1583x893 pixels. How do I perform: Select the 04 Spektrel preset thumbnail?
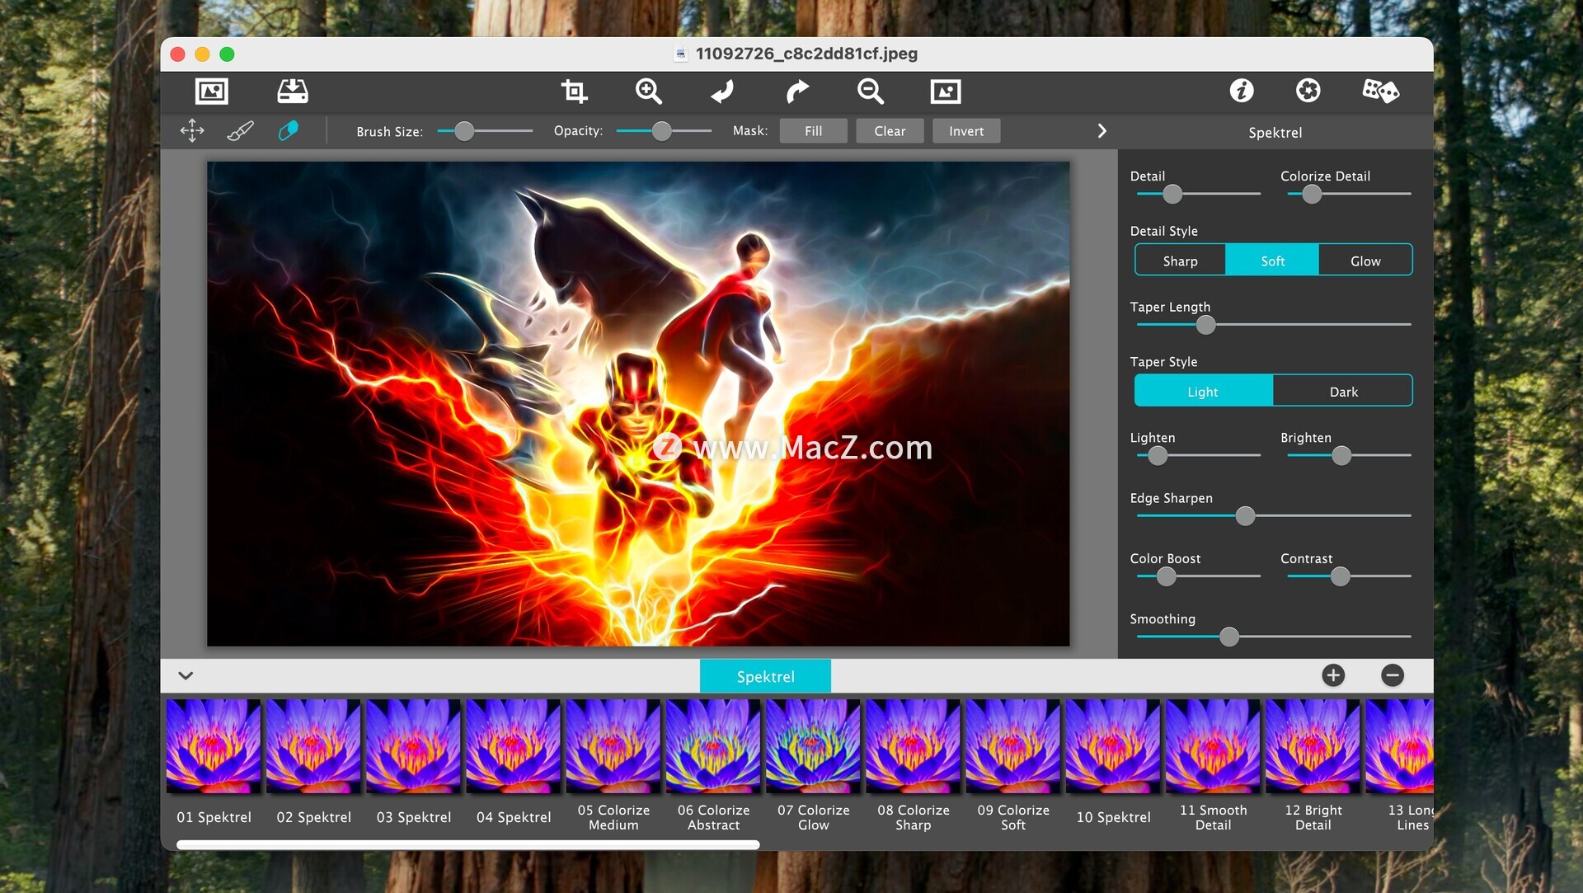pyautogui.click(x=513, y=746)
